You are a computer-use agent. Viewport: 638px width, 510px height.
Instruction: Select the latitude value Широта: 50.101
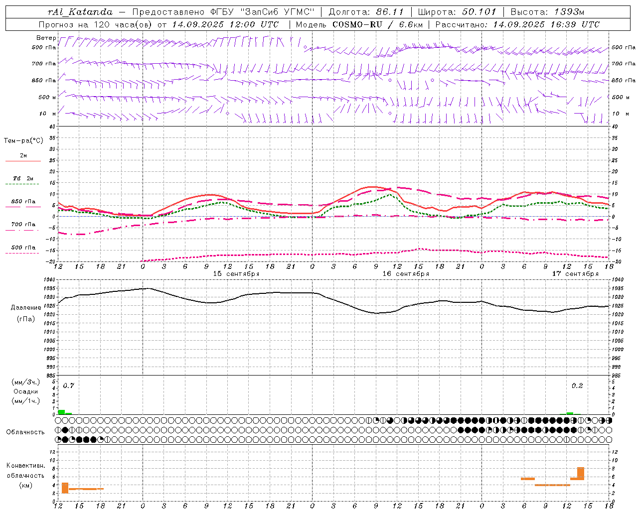pyautogui.click(x=456, y=12)
